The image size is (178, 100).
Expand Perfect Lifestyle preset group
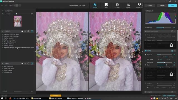tap(3, 38)
